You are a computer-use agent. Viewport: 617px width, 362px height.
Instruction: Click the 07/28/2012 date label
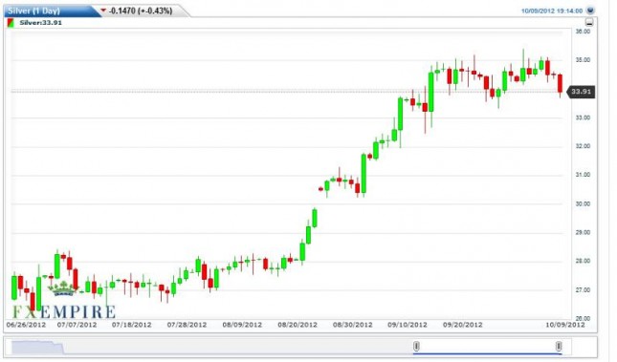point(187,325)
